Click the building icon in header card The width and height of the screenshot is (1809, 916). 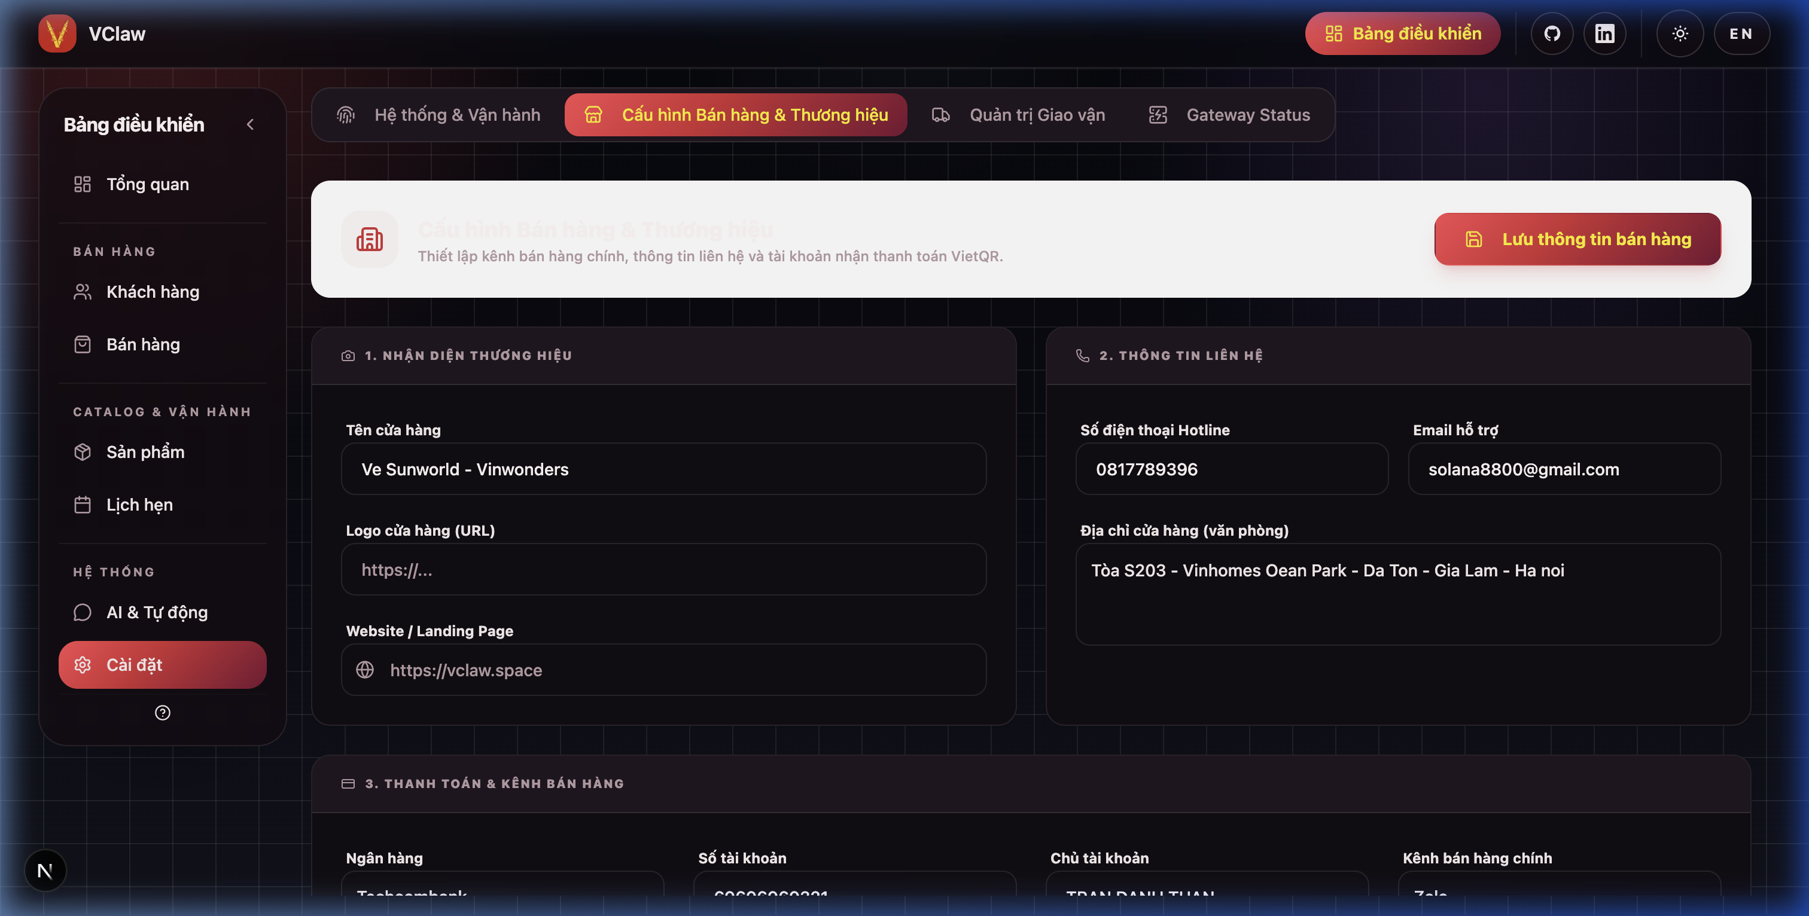pos(369,239)
